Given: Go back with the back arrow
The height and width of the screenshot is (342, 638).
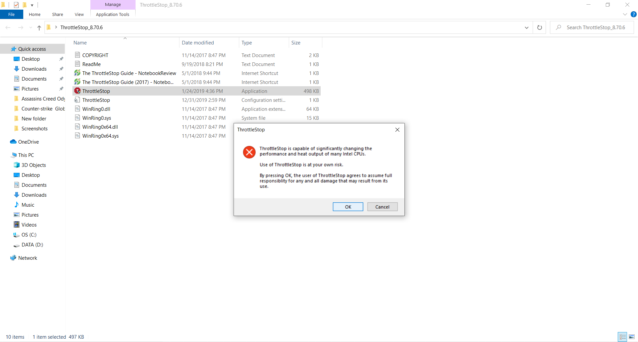Looking at the screenshot, I should point(8,28).
